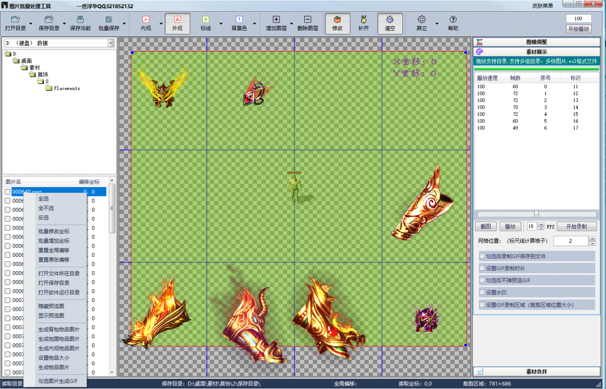606x389 pixels.
Task: Choose 批量修改坐标 from context menu
Action: (x=54, y=232)
